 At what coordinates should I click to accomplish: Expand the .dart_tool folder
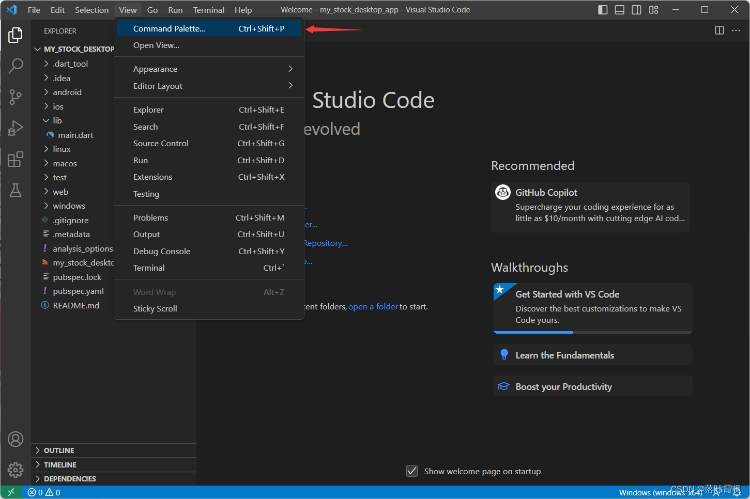point(70,64)
